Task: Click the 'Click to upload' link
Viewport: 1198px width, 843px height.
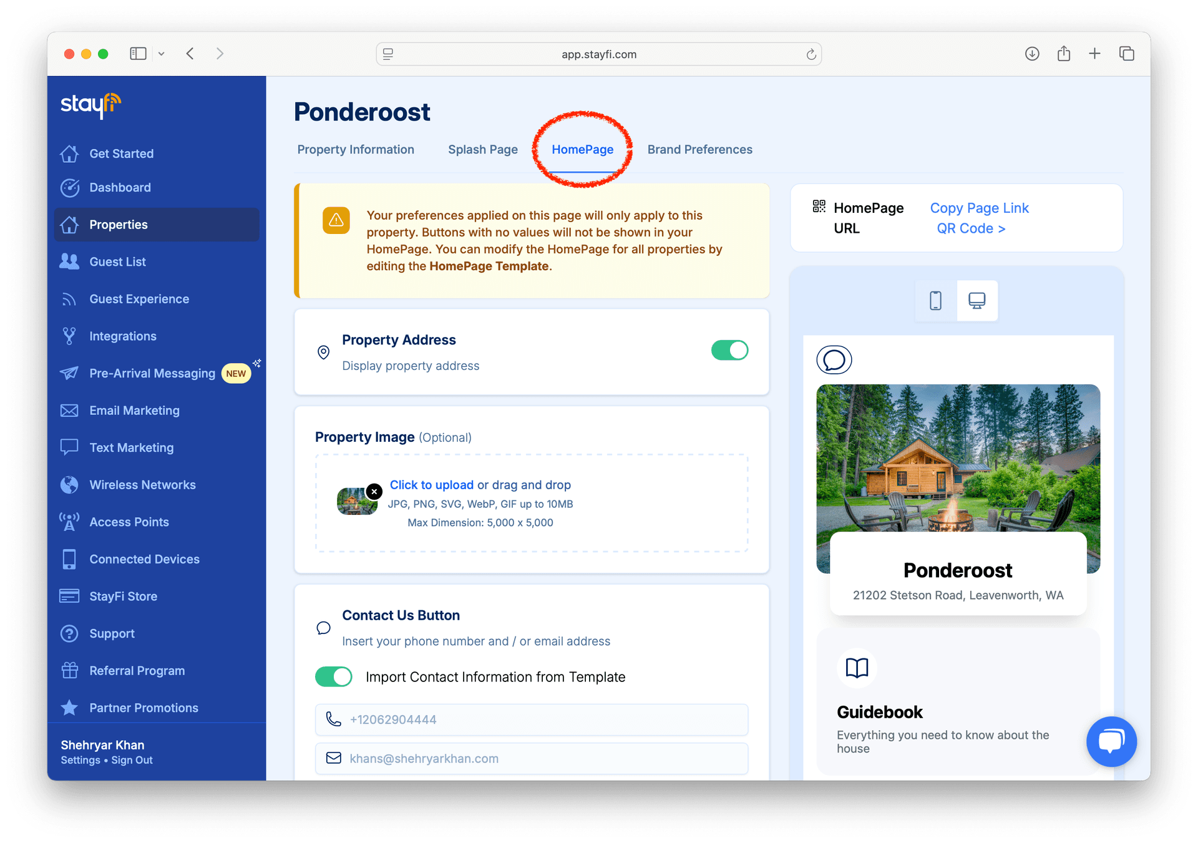Action: click(x=432, y=485)
